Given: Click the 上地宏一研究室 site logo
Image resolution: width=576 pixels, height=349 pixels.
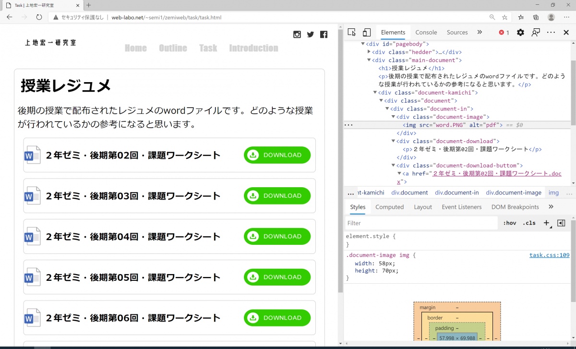Looking at the screenshot, I should pyautogui.click(x=50, y=42).
